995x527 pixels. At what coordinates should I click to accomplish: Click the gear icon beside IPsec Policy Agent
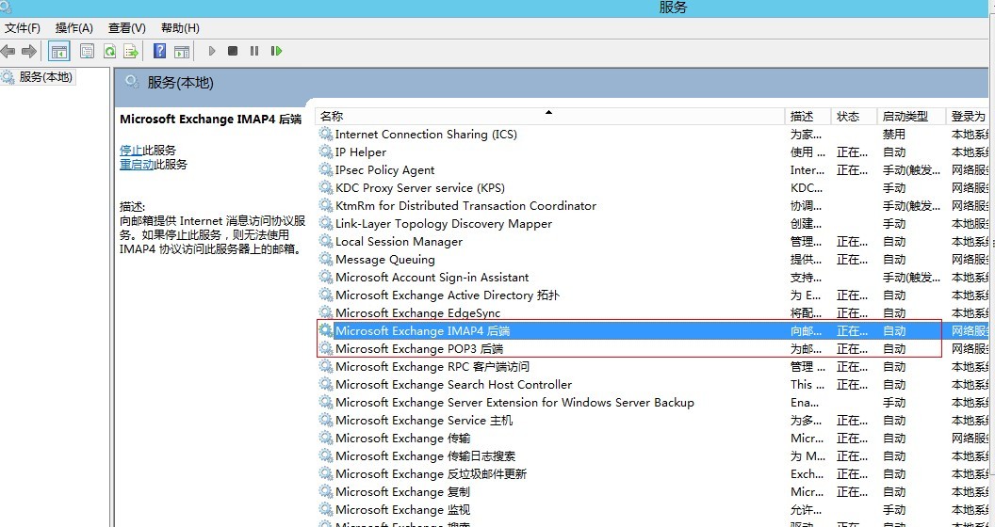tap(325, 169)
